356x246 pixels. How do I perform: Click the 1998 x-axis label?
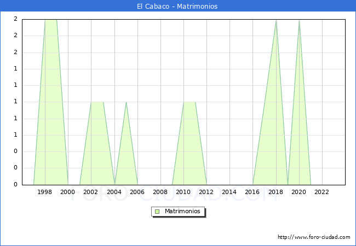pyautogui.click(x=44, y=192)
